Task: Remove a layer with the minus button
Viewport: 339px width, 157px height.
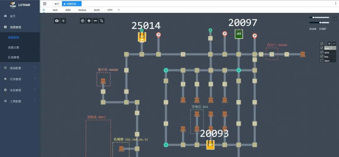Action: coord(334,44)
